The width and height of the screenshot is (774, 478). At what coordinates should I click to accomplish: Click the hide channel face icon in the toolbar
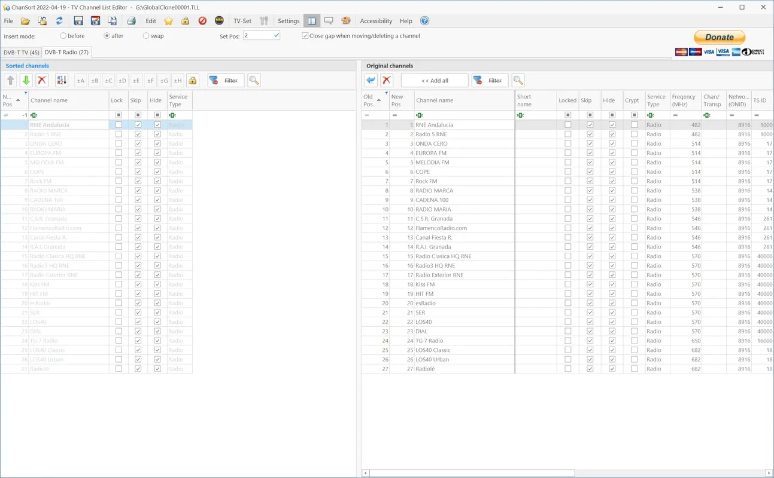tap(219, 21)
